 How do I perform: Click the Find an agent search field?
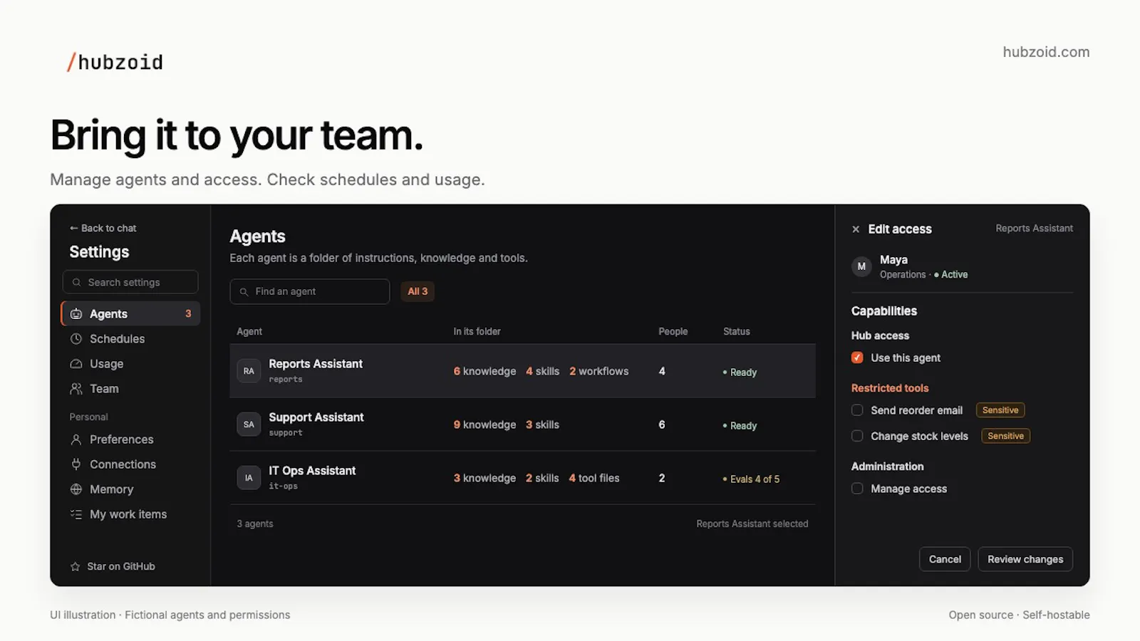310,291
